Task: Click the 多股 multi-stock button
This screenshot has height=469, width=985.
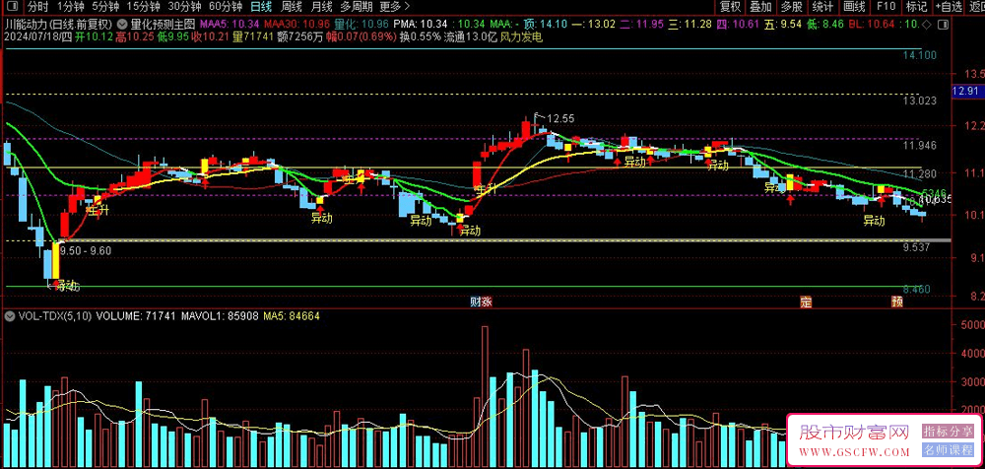Action: (x=792, y=7)
